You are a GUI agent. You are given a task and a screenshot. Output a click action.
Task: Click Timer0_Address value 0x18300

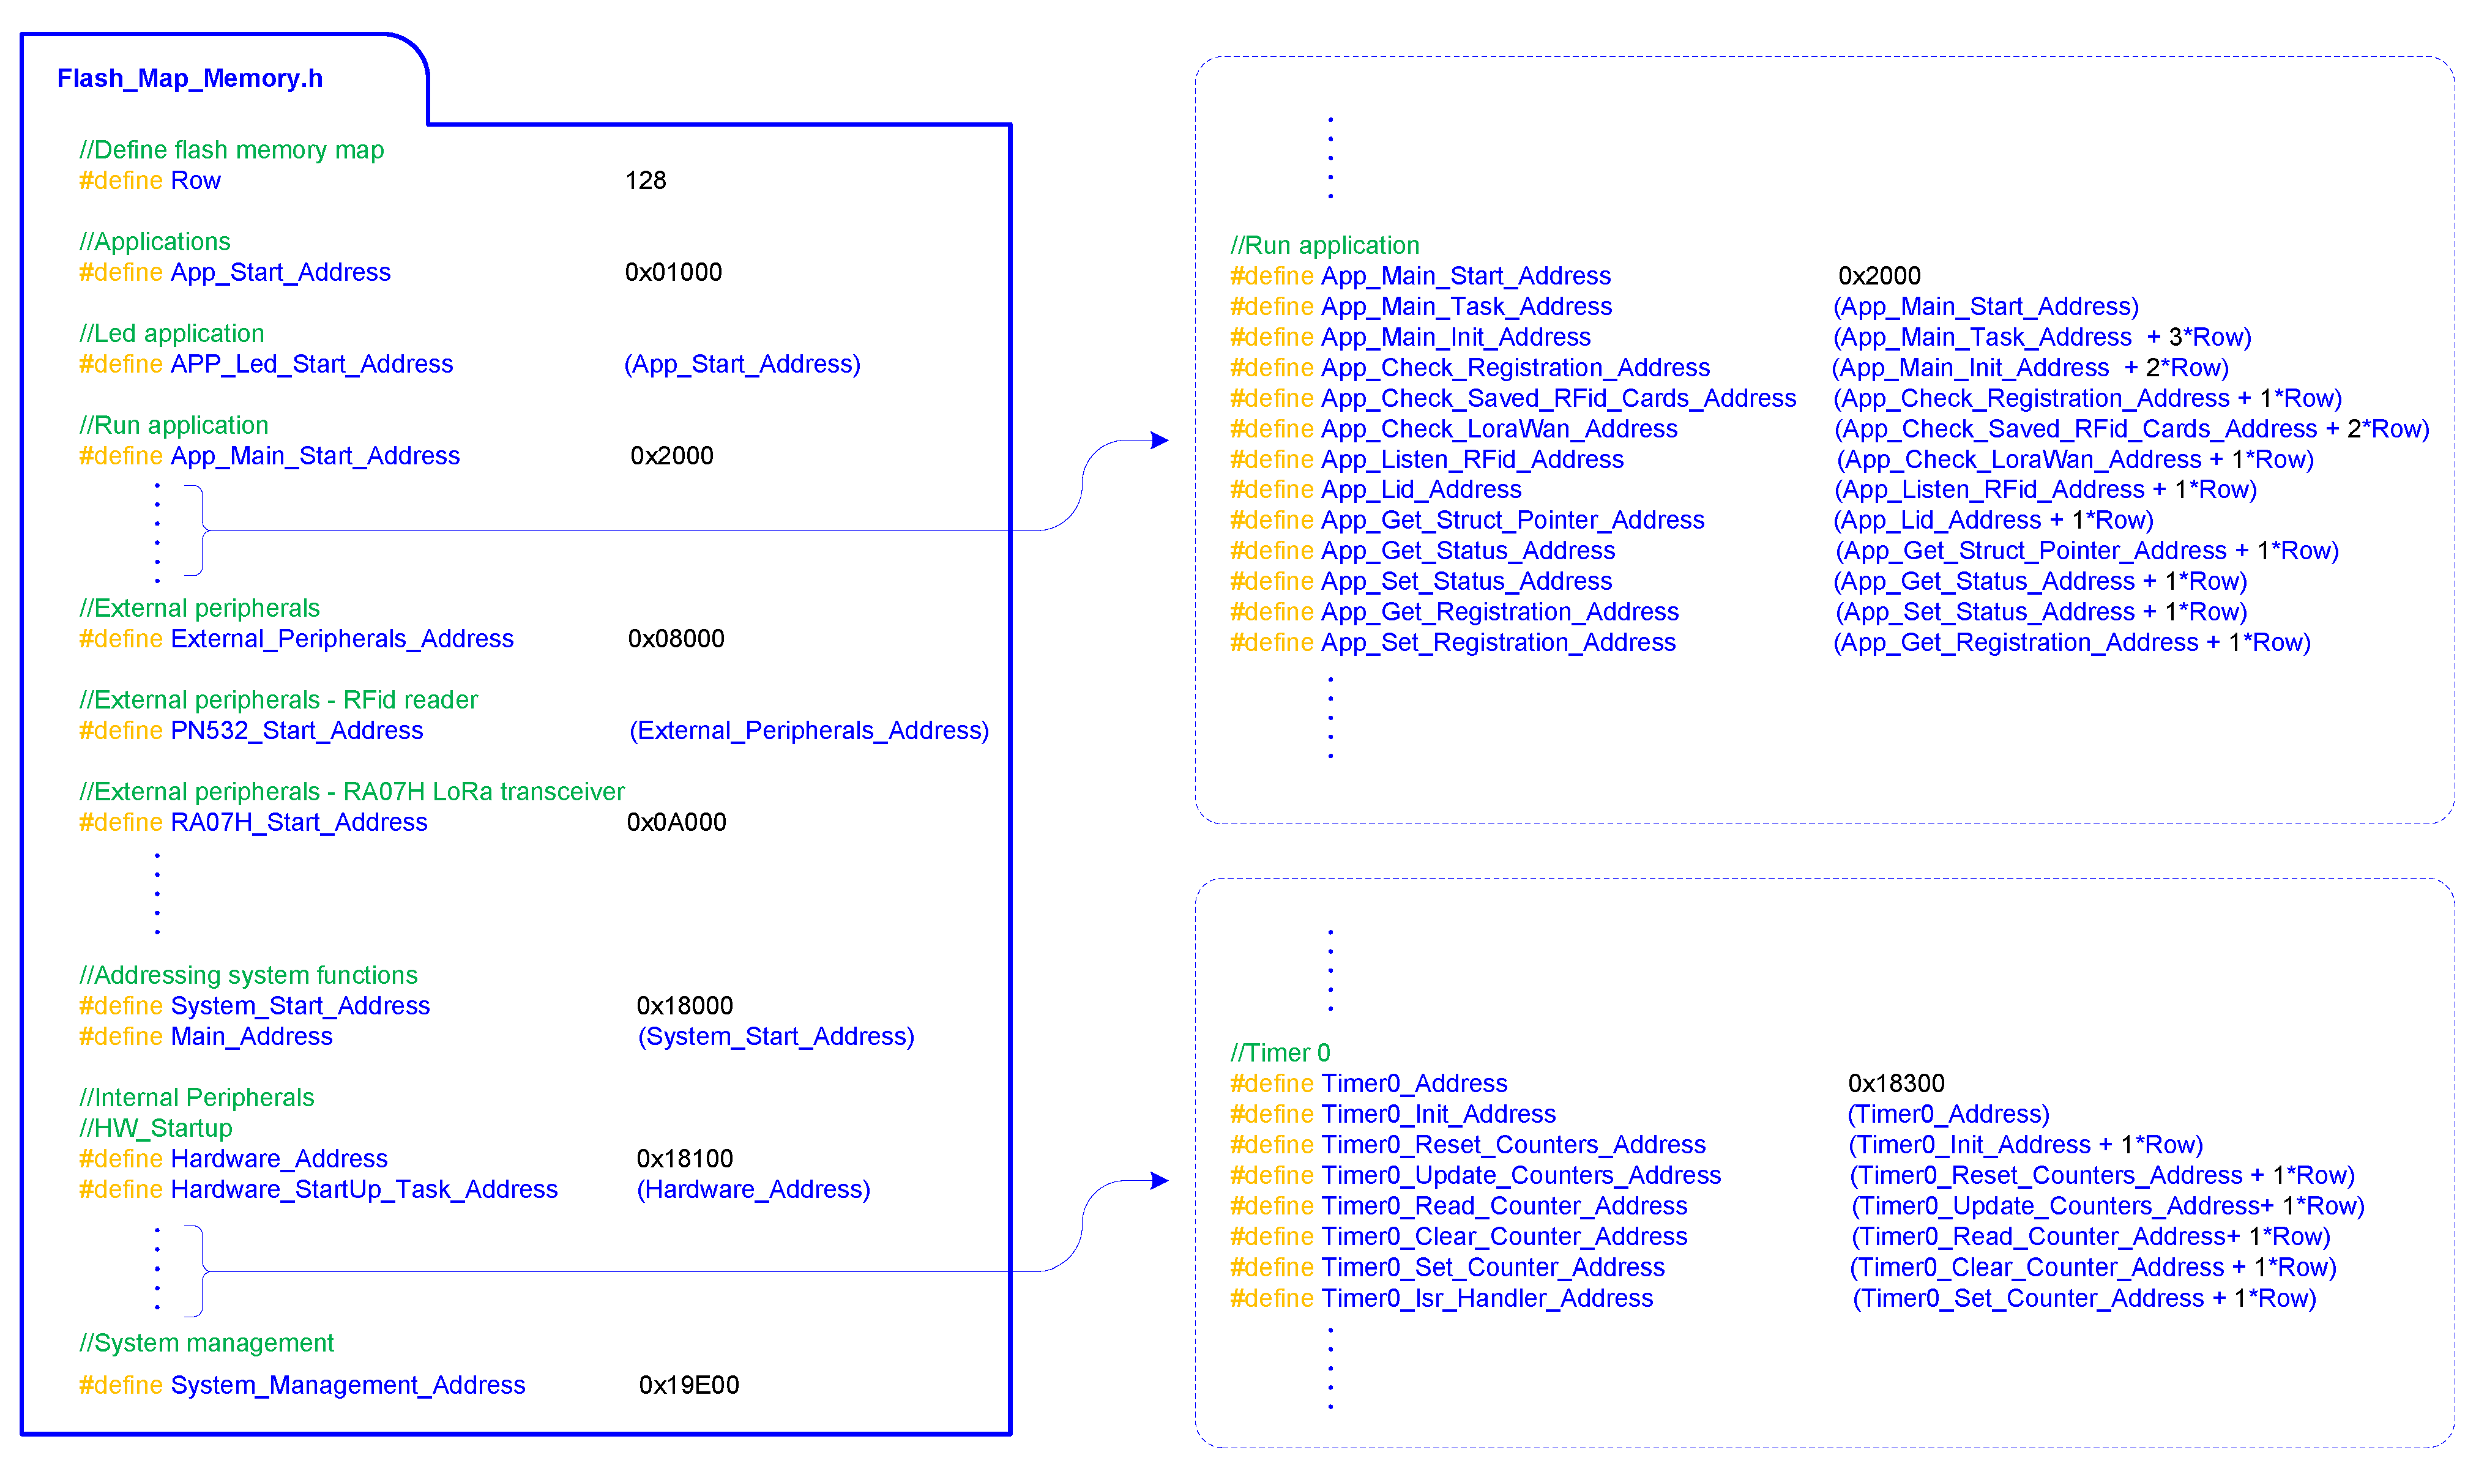(x=1896, y=1083)
